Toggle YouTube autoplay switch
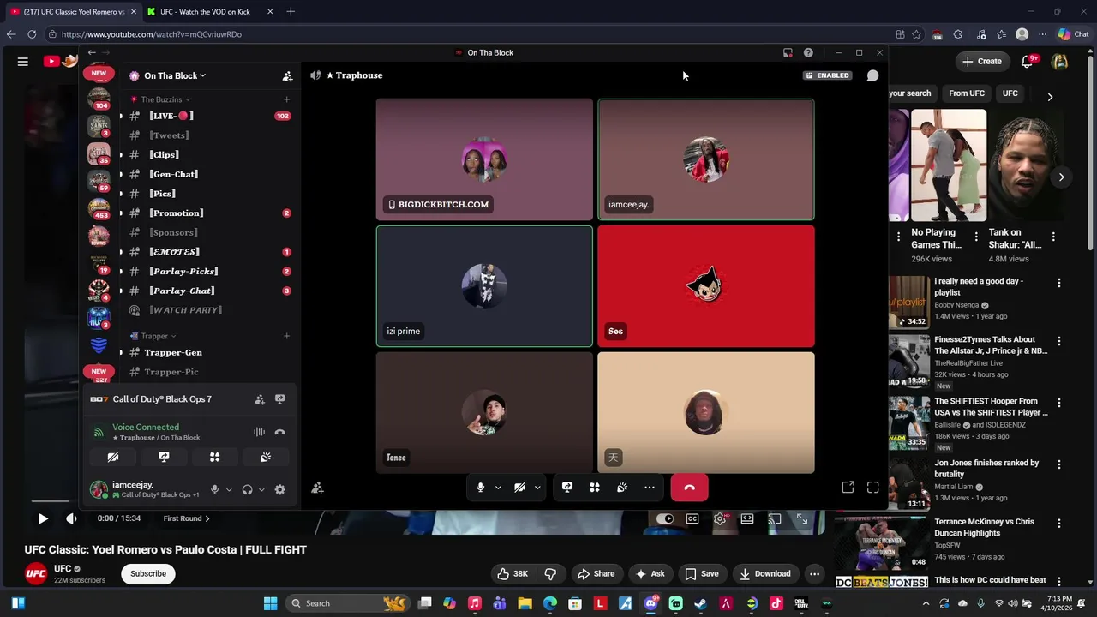The image size is (1097, 617). pos(665,518)
